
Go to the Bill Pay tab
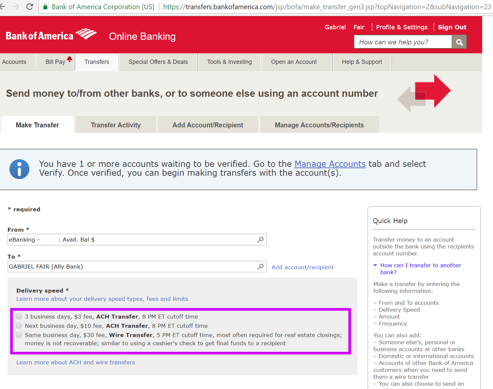pos(56,62)
